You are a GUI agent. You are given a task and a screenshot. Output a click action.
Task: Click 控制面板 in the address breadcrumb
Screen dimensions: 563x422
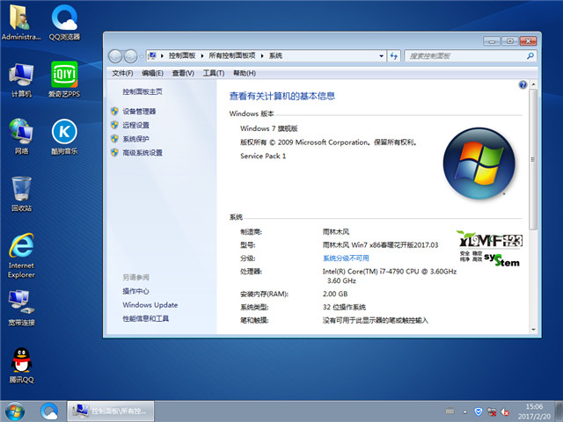[x=182, y=55]
